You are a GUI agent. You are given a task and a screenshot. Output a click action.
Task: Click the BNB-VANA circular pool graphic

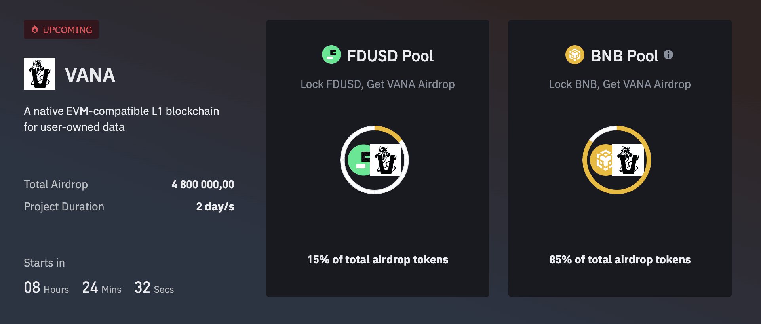coord(616,160)
